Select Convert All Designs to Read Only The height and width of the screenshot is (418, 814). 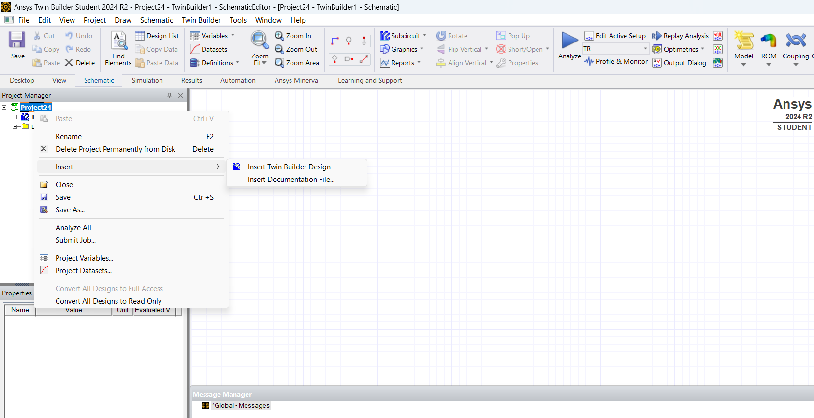(131, 301)
